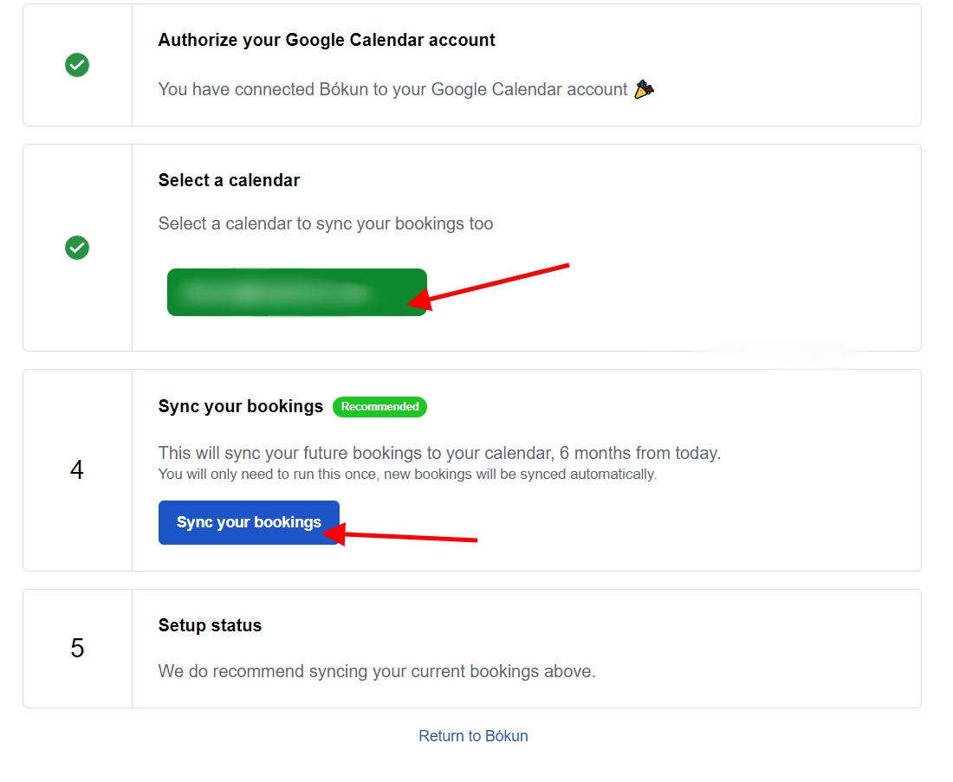The width and height of the screenshot is (953, 782).
Task: Click the party popper emoji icon
Action: [x=644, y=89]
